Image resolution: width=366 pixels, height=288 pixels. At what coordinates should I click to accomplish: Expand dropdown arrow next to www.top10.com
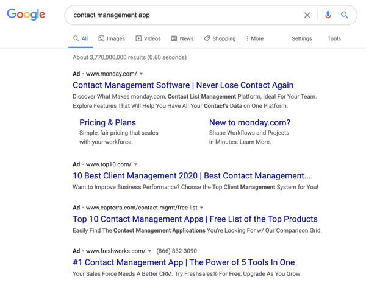(x=135, y=164)
